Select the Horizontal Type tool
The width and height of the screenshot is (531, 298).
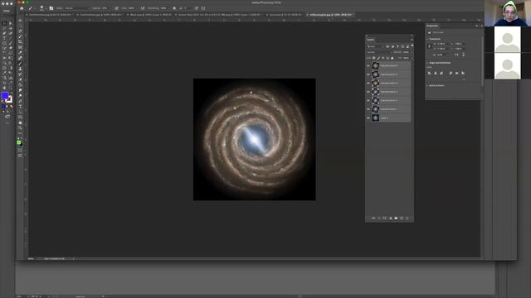(20, 107)
